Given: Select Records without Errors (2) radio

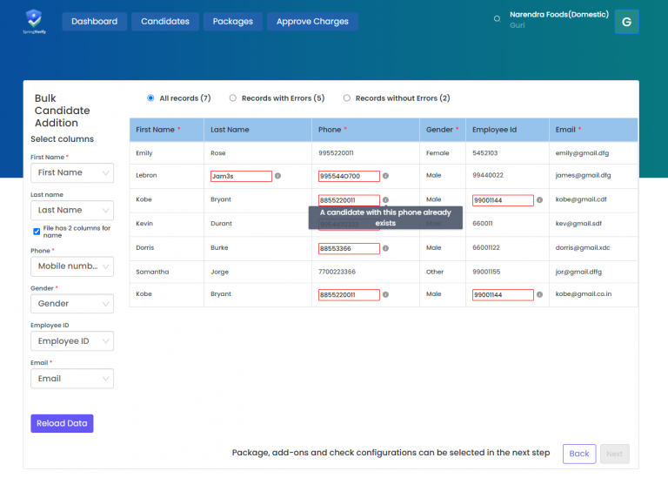Looking at the screenshot, I should click(x=347, y=98).
